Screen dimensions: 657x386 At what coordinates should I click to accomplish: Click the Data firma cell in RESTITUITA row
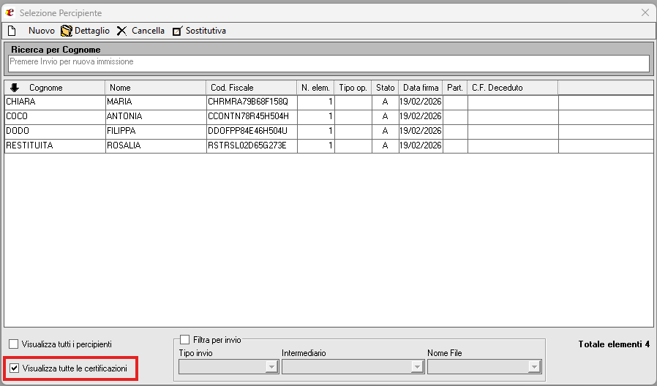tap(421, 145)
